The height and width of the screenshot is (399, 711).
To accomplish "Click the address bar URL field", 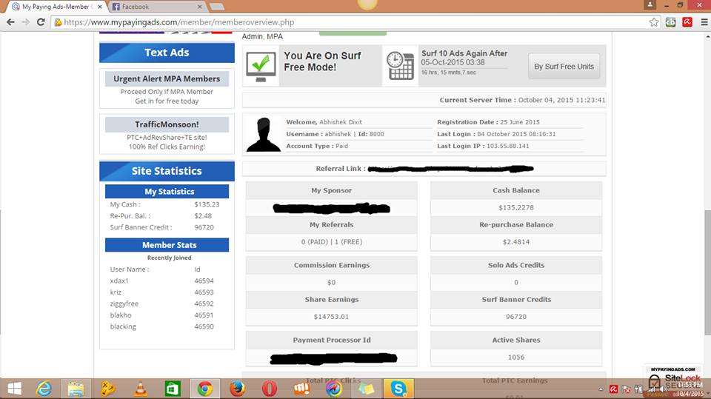I will 354,22.
